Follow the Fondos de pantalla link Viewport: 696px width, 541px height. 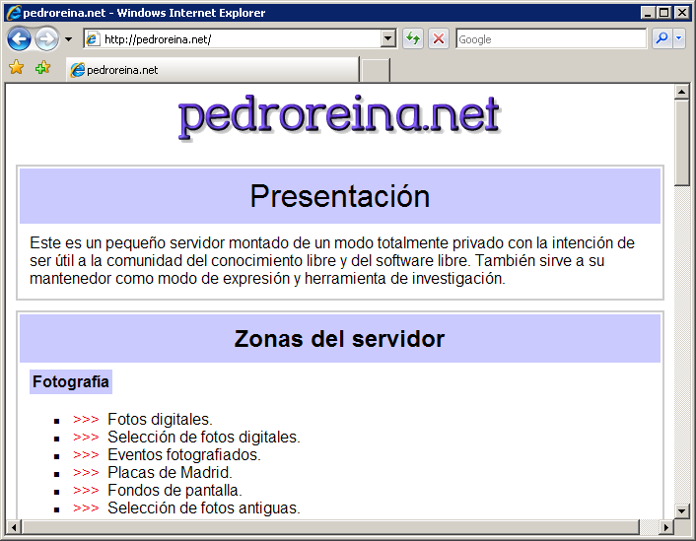[174, 490]
